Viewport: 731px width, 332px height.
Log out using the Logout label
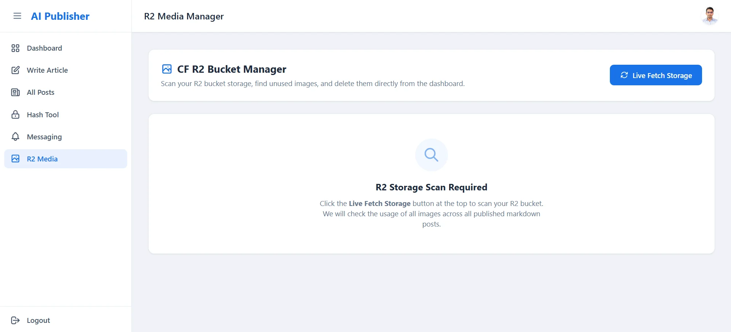[38, 320]
